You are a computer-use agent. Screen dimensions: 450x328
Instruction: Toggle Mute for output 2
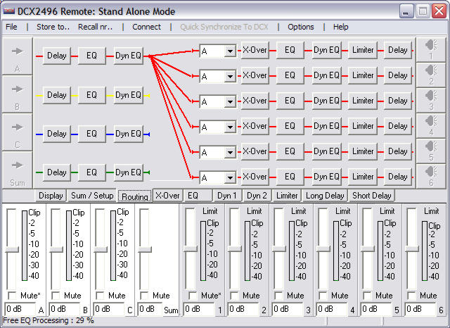234,295
